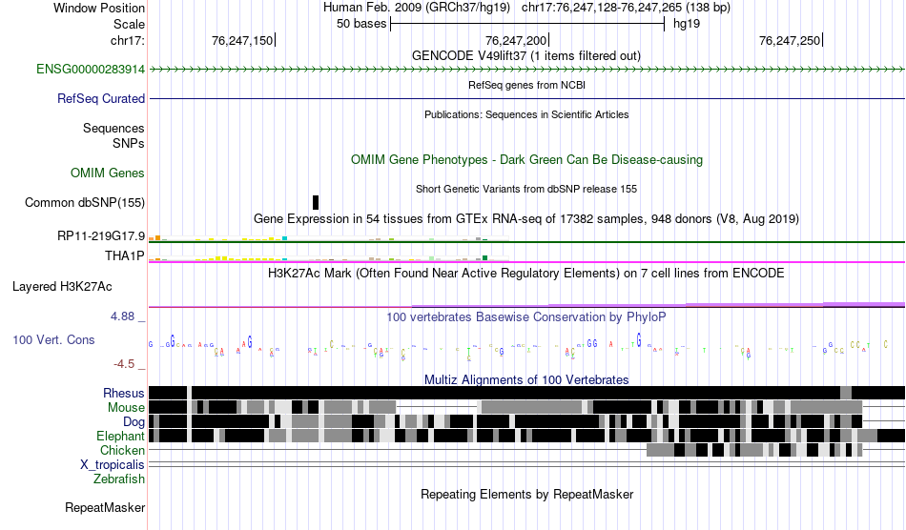Click the 76,247,200 ruler position
The image size is (906, 530).
click(x=515, y=40)
